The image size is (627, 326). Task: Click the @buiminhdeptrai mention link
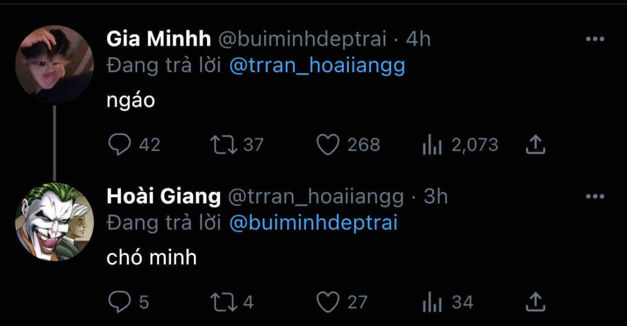pos(313,223)
